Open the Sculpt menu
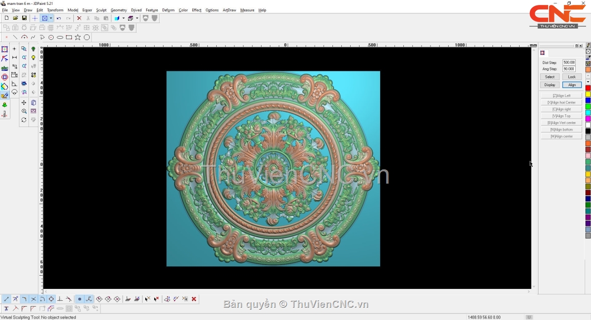Screen dimensions: 591x320 click(101, 10)
